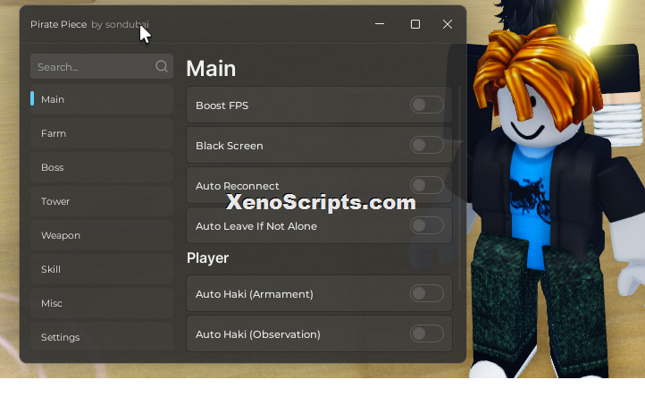Click the "Player" section heading

208,258
